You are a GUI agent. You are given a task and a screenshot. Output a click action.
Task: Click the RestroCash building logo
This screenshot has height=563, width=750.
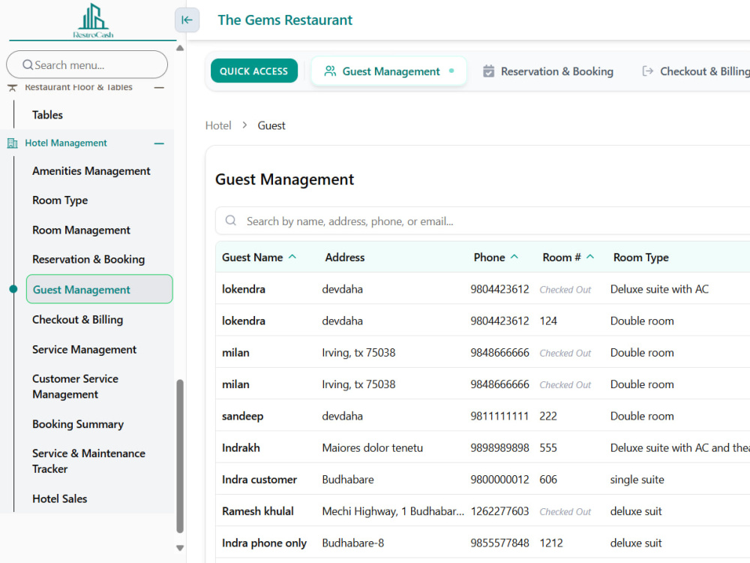click(93, 20)
